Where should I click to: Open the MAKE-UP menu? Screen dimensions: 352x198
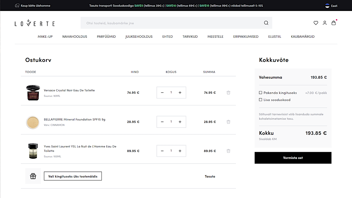coord(45,37)
